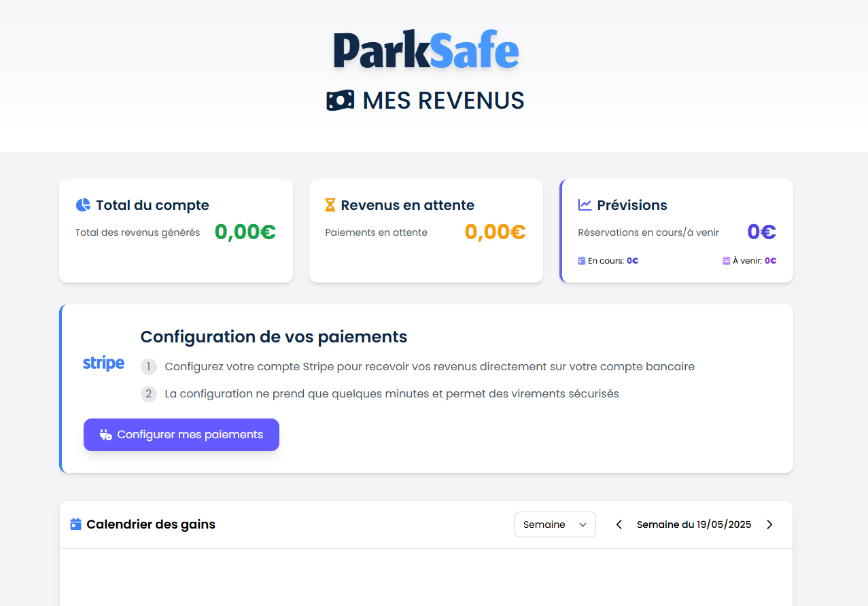Click the plug icon on Configurer button
Image resolution: width=868 pixels, height=606 pixels.
click(x=105, y=435)
